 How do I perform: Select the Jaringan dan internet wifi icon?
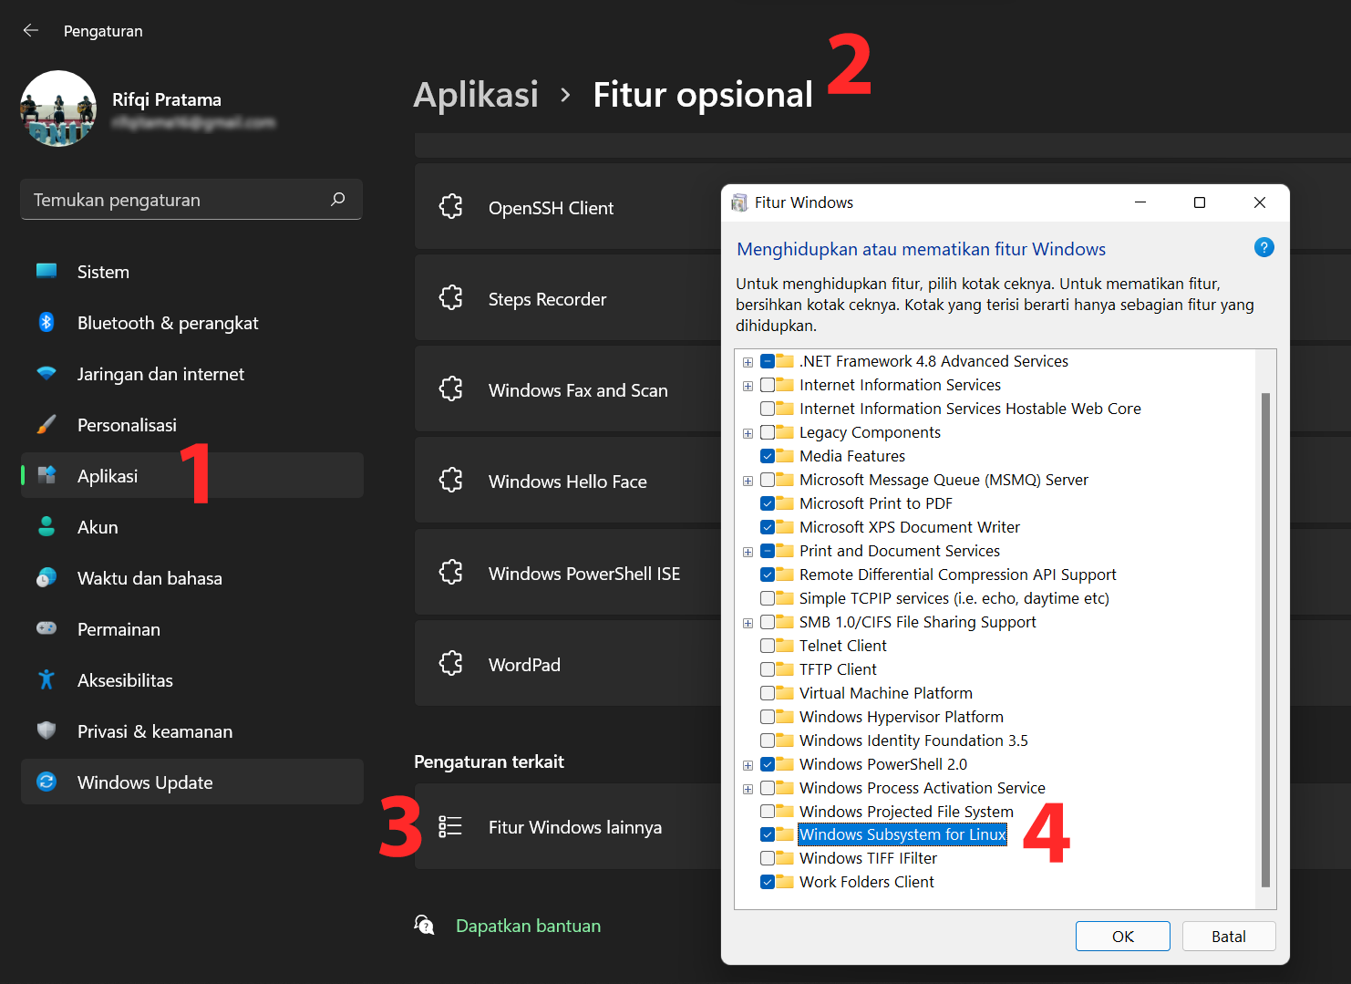(x=46, y=373)
